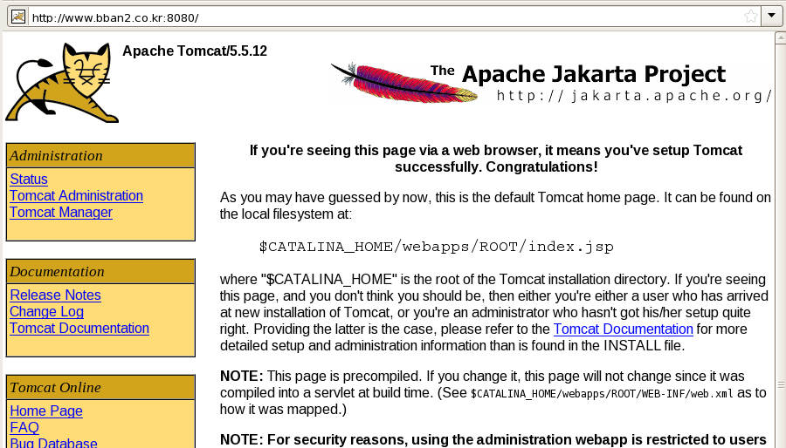786x448 pixels.
Task: Focus the URL field showing www.bban2.co.kr:8080
Action: pos(384,17)
